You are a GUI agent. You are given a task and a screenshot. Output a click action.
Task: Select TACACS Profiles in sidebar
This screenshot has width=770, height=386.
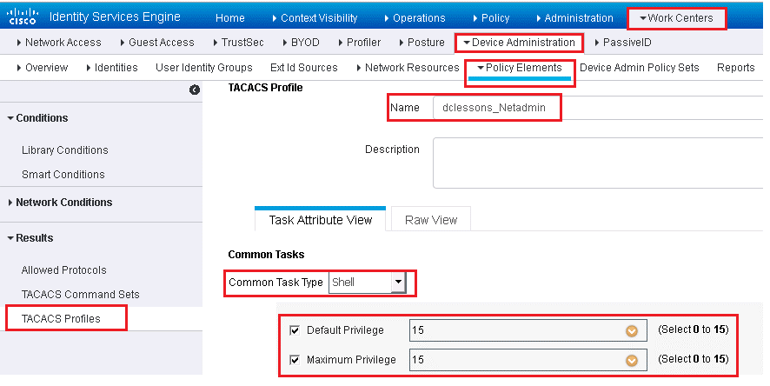click(x=61, y=319)
